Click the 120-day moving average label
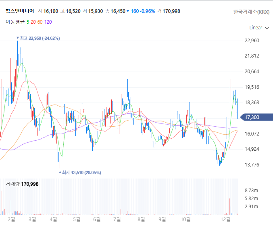Image resolution: width=273 pixels, height=234 pixels. coord(48,22)
